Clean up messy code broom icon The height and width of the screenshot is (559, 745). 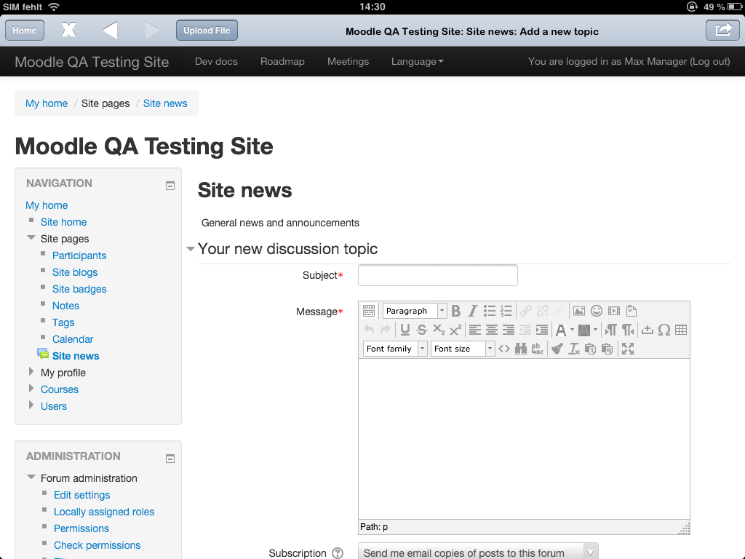557,349
